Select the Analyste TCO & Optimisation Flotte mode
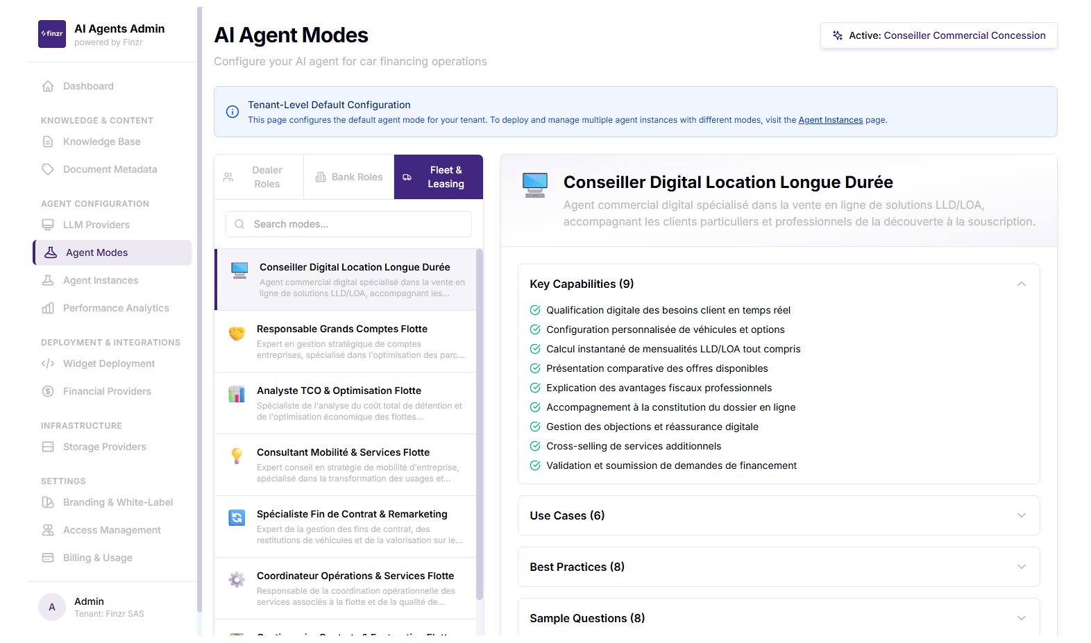This screenshot has width=1091, height=643. click(x=346, y=403)
